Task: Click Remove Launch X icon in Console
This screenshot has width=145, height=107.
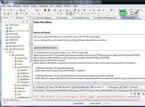Action: (x=135, y=93)
